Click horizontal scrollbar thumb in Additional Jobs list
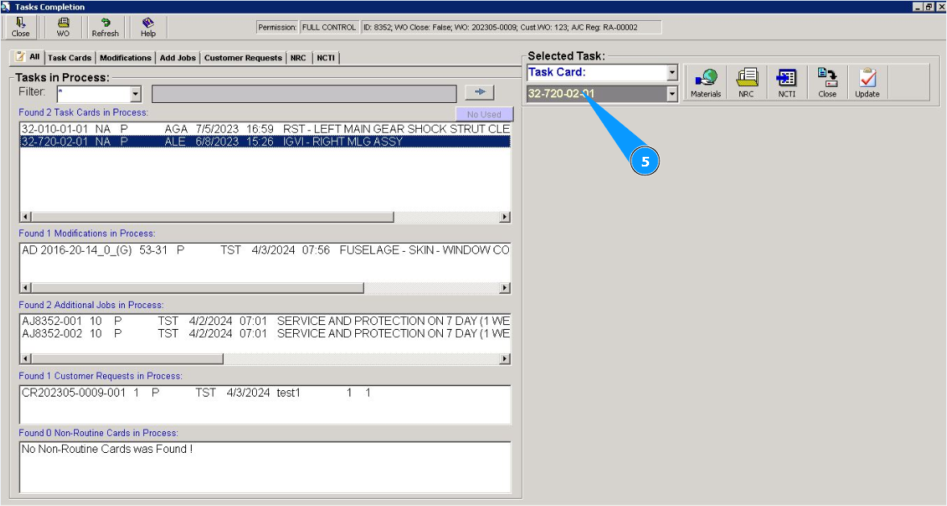Screen dimensions: 947x506 click(x=127, y=359)
